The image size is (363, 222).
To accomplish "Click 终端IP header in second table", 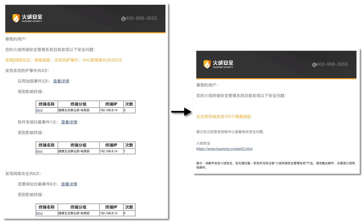I will 111,145.
